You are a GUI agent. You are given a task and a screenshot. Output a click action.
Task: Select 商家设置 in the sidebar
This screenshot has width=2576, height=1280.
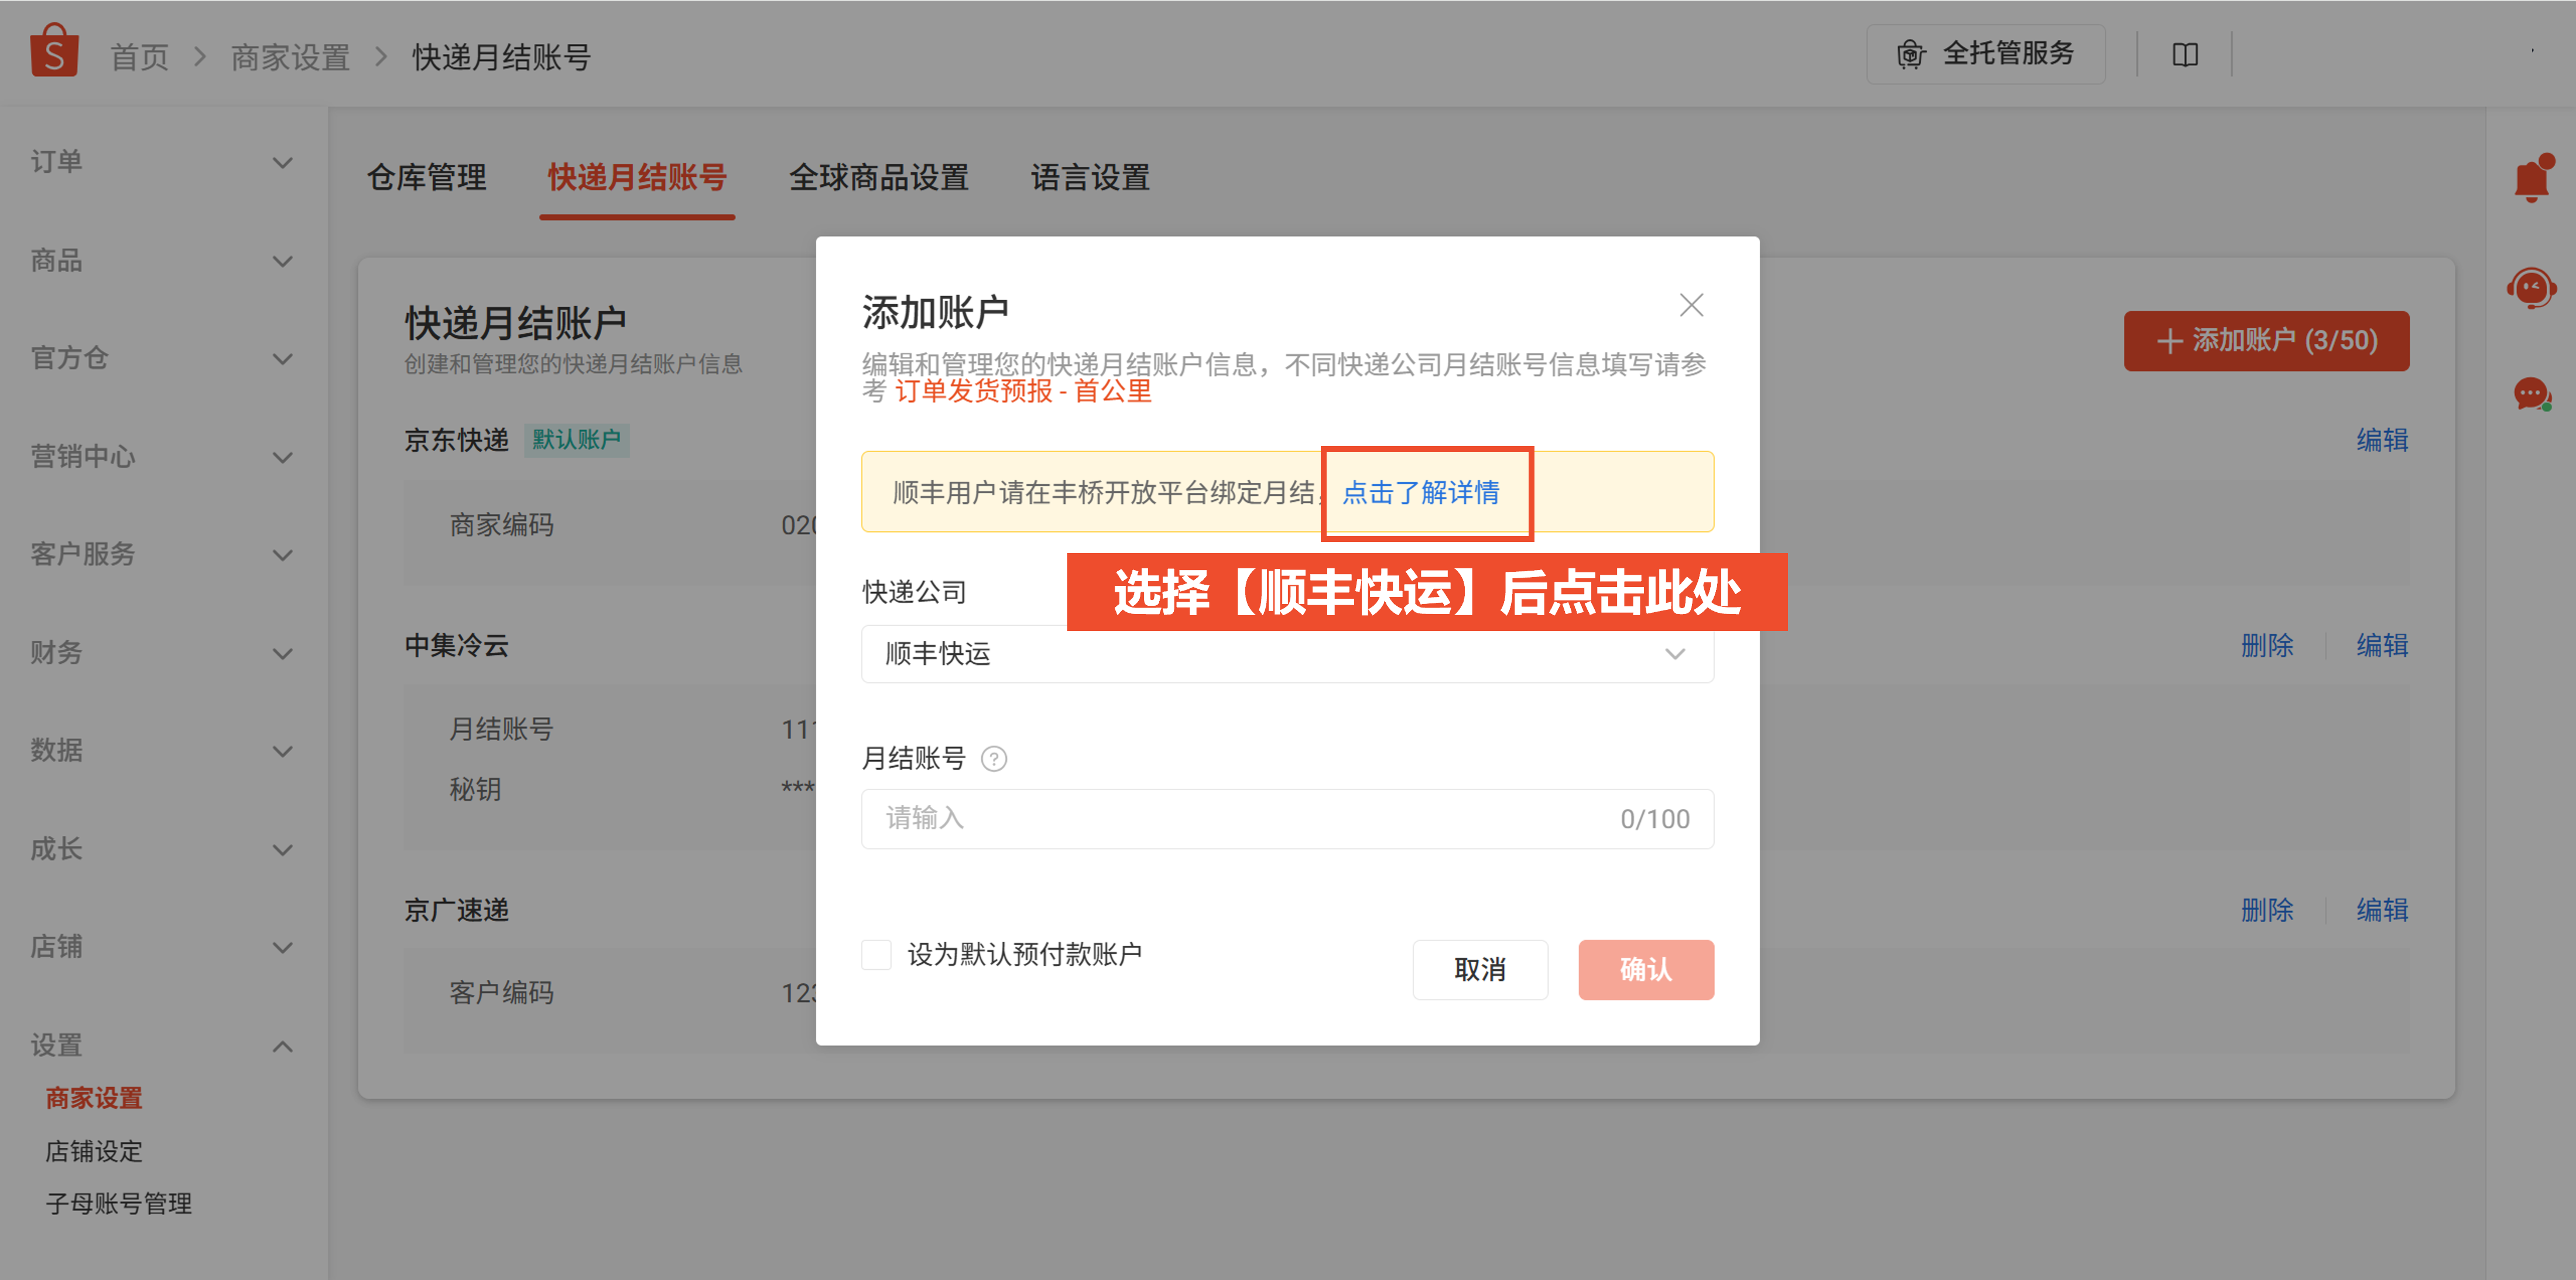(94, 1098)
